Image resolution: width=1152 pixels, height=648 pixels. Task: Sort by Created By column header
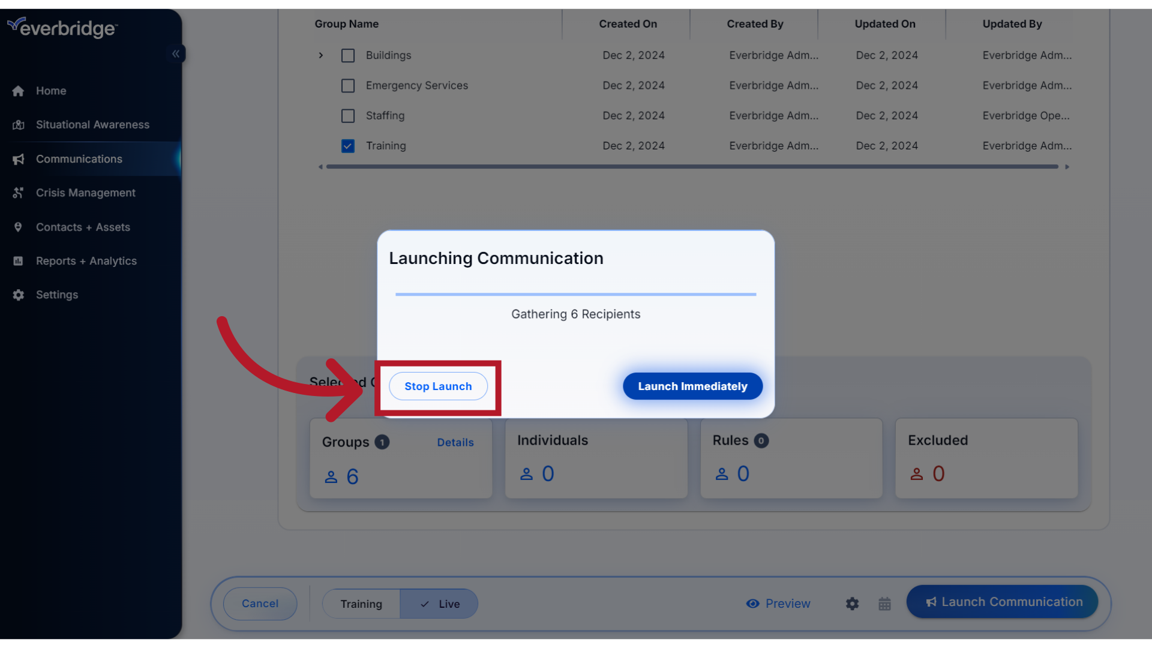[x=755, y=24]
